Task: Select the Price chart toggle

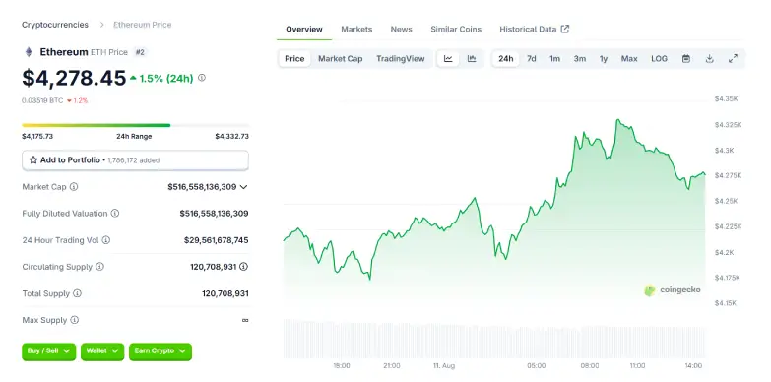Action: [294, 58]
